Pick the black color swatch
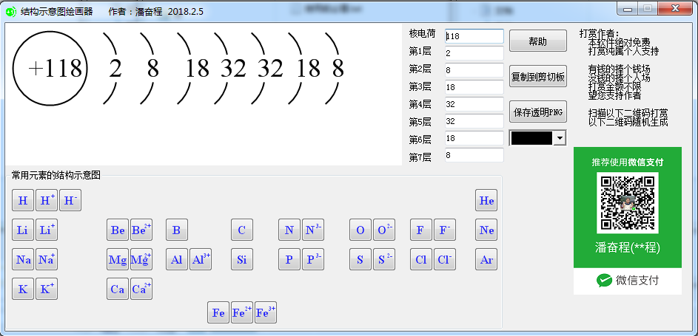This screenshot has height=336, width=698. coord(531,138)
